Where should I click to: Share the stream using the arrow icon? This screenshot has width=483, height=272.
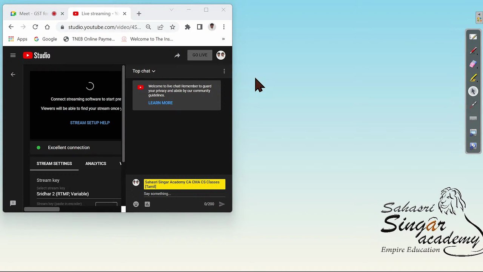tap(177, 55)
